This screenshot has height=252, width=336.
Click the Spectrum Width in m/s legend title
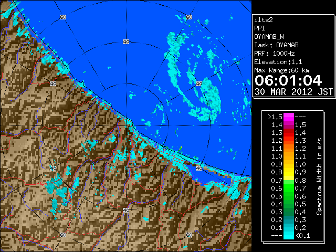(319, 176)
